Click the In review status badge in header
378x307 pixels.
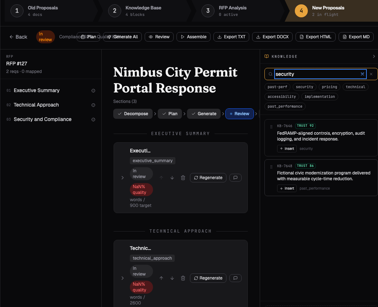45,37
